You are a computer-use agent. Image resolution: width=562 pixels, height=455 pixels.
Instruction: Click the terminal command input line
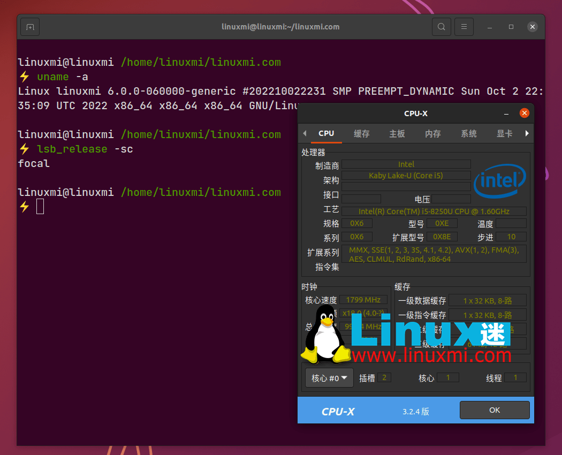tap(40, 206)
